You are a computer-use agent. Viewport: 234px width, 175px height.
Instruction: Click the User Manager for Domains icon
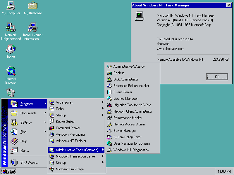pyautogui.click(x=109, y=143)
